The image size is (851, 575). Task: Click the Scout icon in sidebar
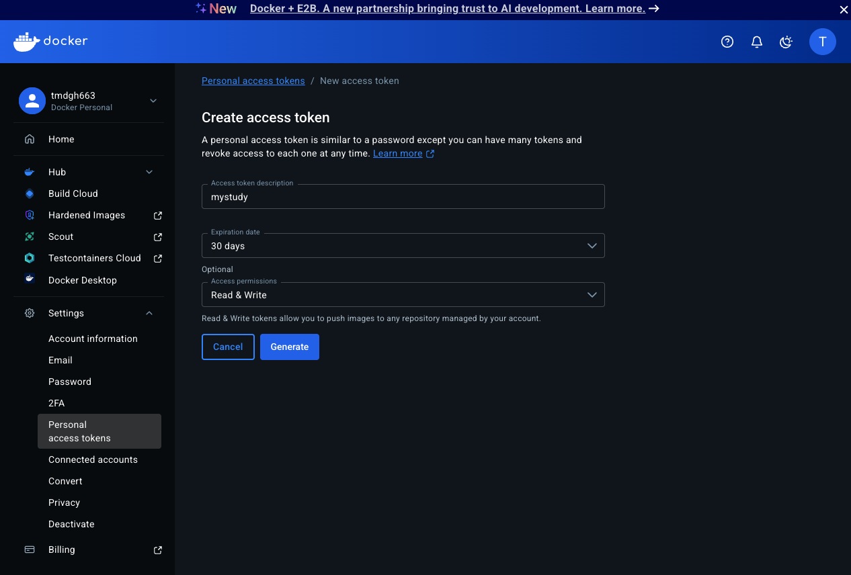pyautogui.click(x=30, y=236)
